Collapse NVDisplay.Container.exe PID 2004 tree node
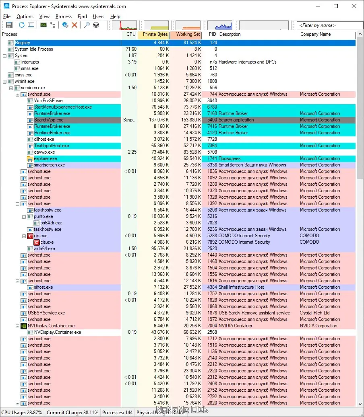The image size is (364, 417). pyautogui.click(x=17, y=326)
